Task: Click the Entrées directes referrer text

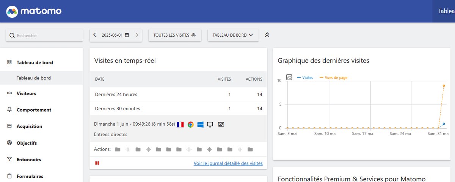Action: (x=111, y=134)
